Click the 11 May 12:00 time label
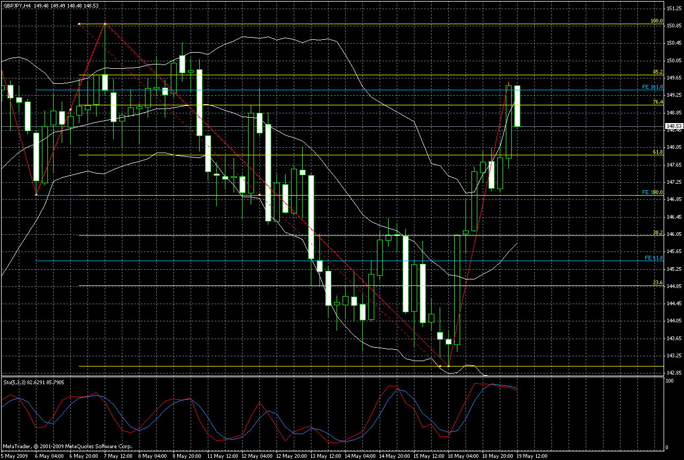This screenshot has width=684, height=460. point(222,456)
